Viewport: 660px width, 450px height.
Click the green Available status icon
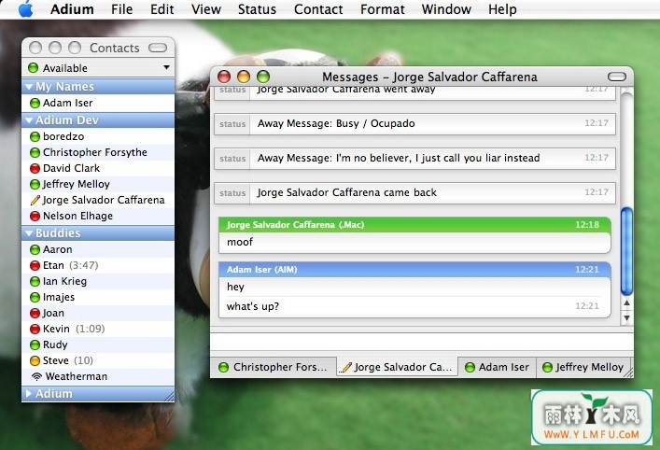point(34,68)
